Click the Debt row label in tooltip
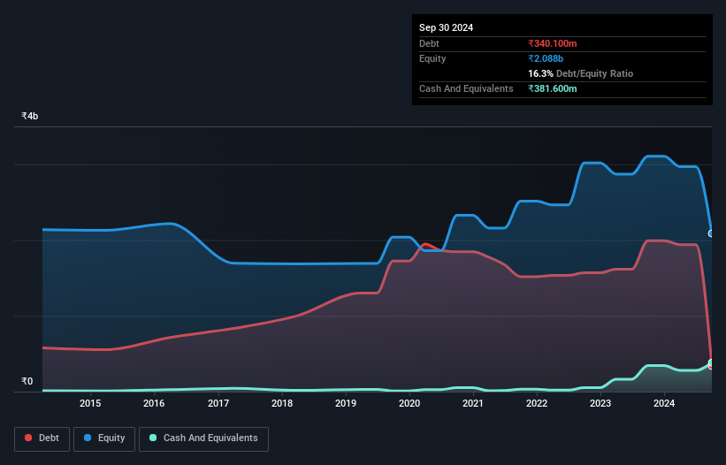 coord(429,43)
